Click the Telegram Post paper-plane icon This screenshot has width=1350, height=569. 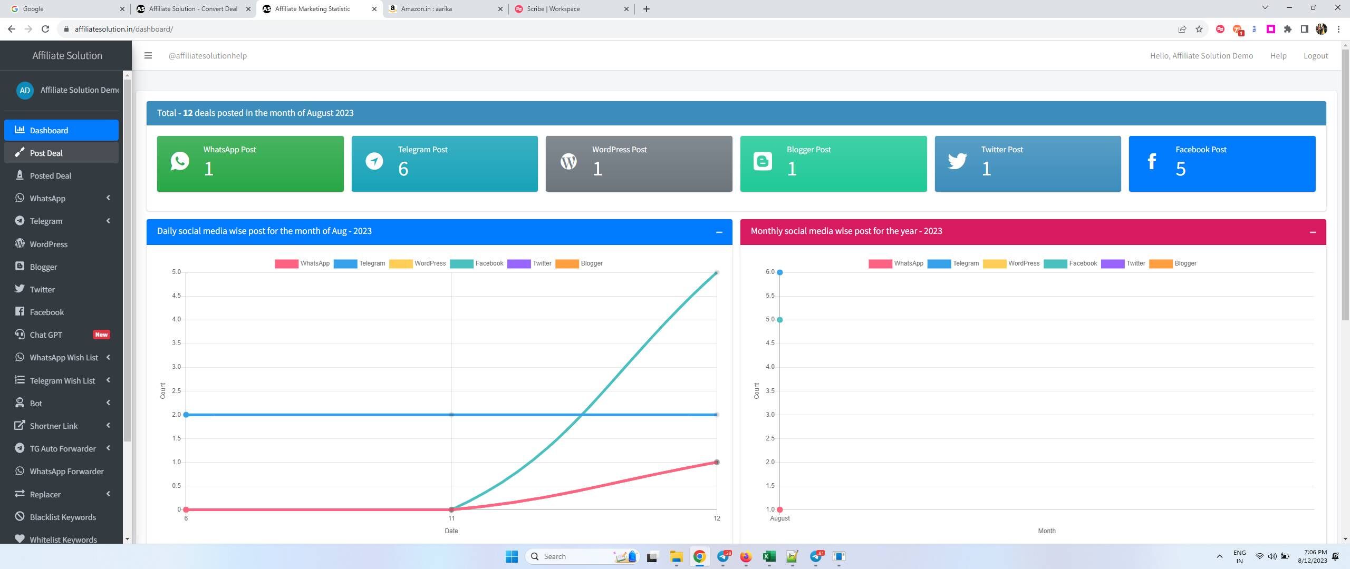[x=374, y=161]
